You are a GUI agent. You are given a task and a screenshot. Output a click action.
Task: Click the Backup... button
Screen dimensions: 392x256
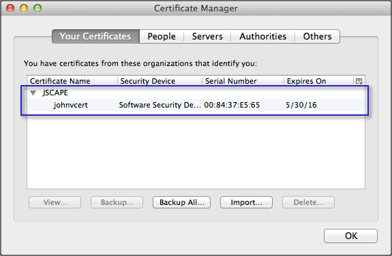[x=117, y=202]
